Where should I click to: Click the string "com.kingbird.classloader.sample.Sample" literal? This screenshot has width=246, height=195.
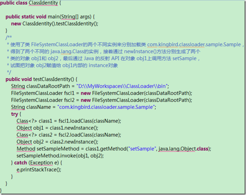pos(106,107)
